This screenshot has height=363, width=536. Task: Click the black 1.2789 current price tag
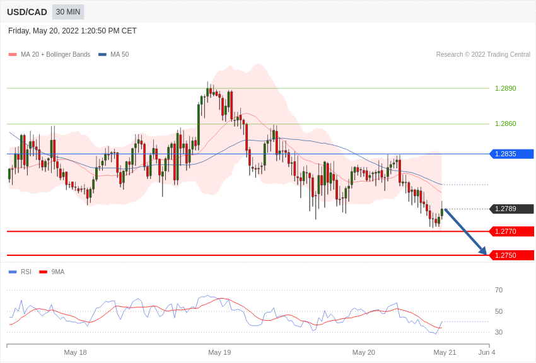click(512, 209)
